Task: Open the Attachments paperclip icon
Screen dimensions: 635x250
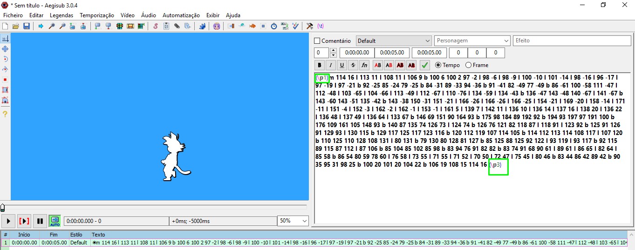Action: 177,26
